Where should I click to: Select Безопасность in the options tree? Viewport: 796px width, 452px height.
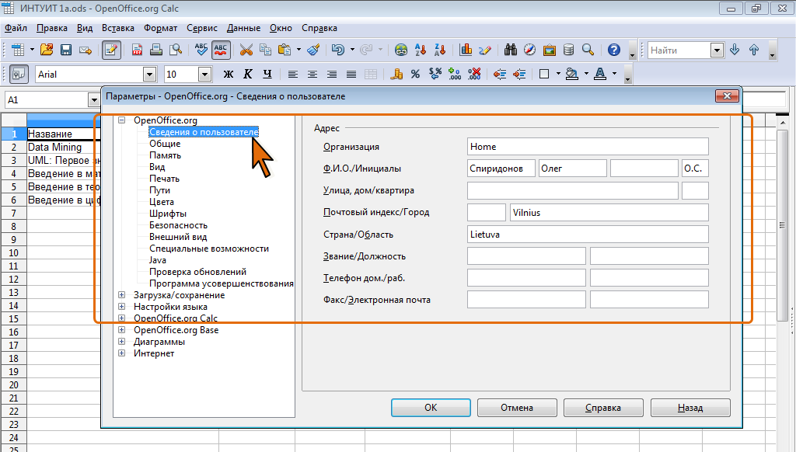pos(178,225)
